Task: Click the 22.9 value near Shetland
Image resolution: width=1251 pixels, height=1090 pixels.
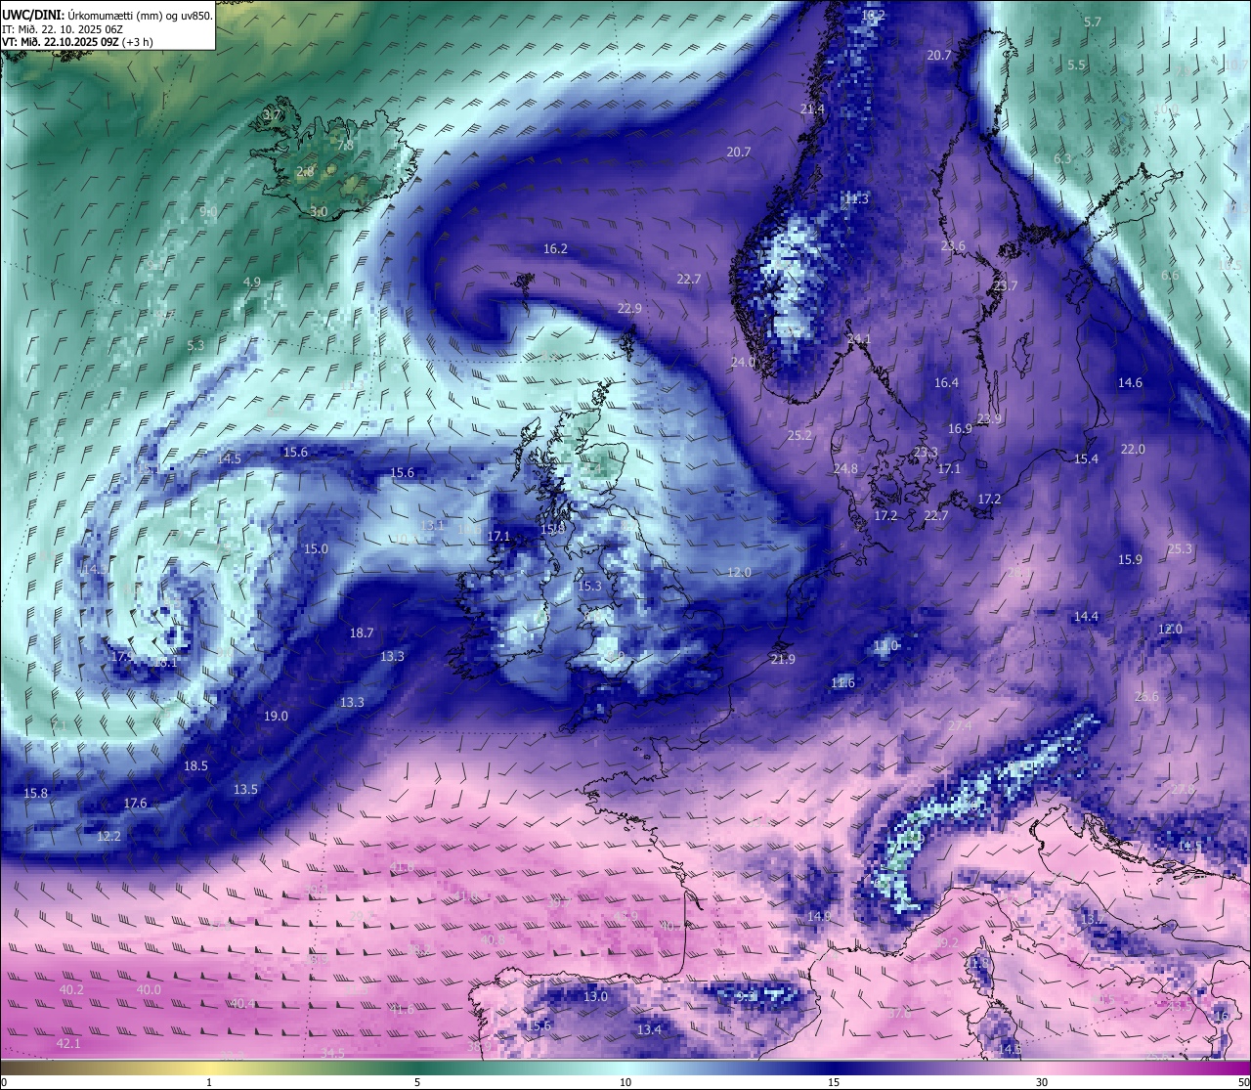Action: point(629,309)
